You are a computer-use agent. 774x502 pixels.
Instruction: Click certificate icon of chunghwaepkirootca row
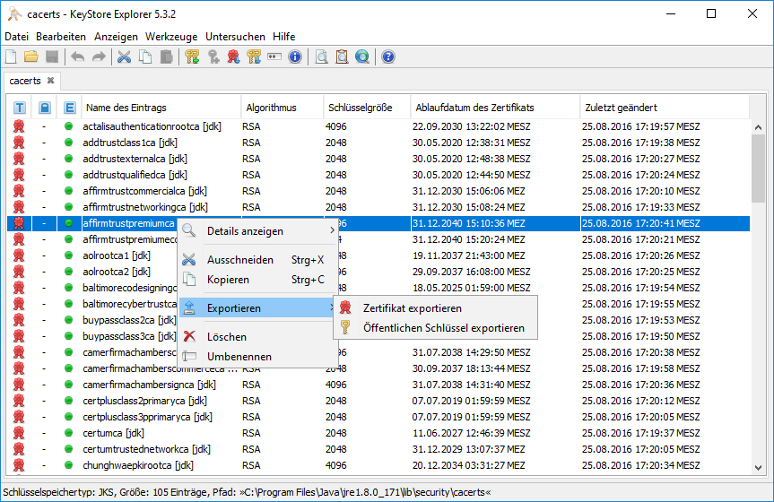19,465
